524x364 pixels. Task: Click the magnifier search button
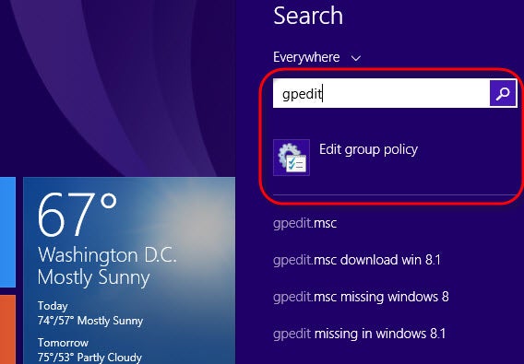tap(503, 93)
